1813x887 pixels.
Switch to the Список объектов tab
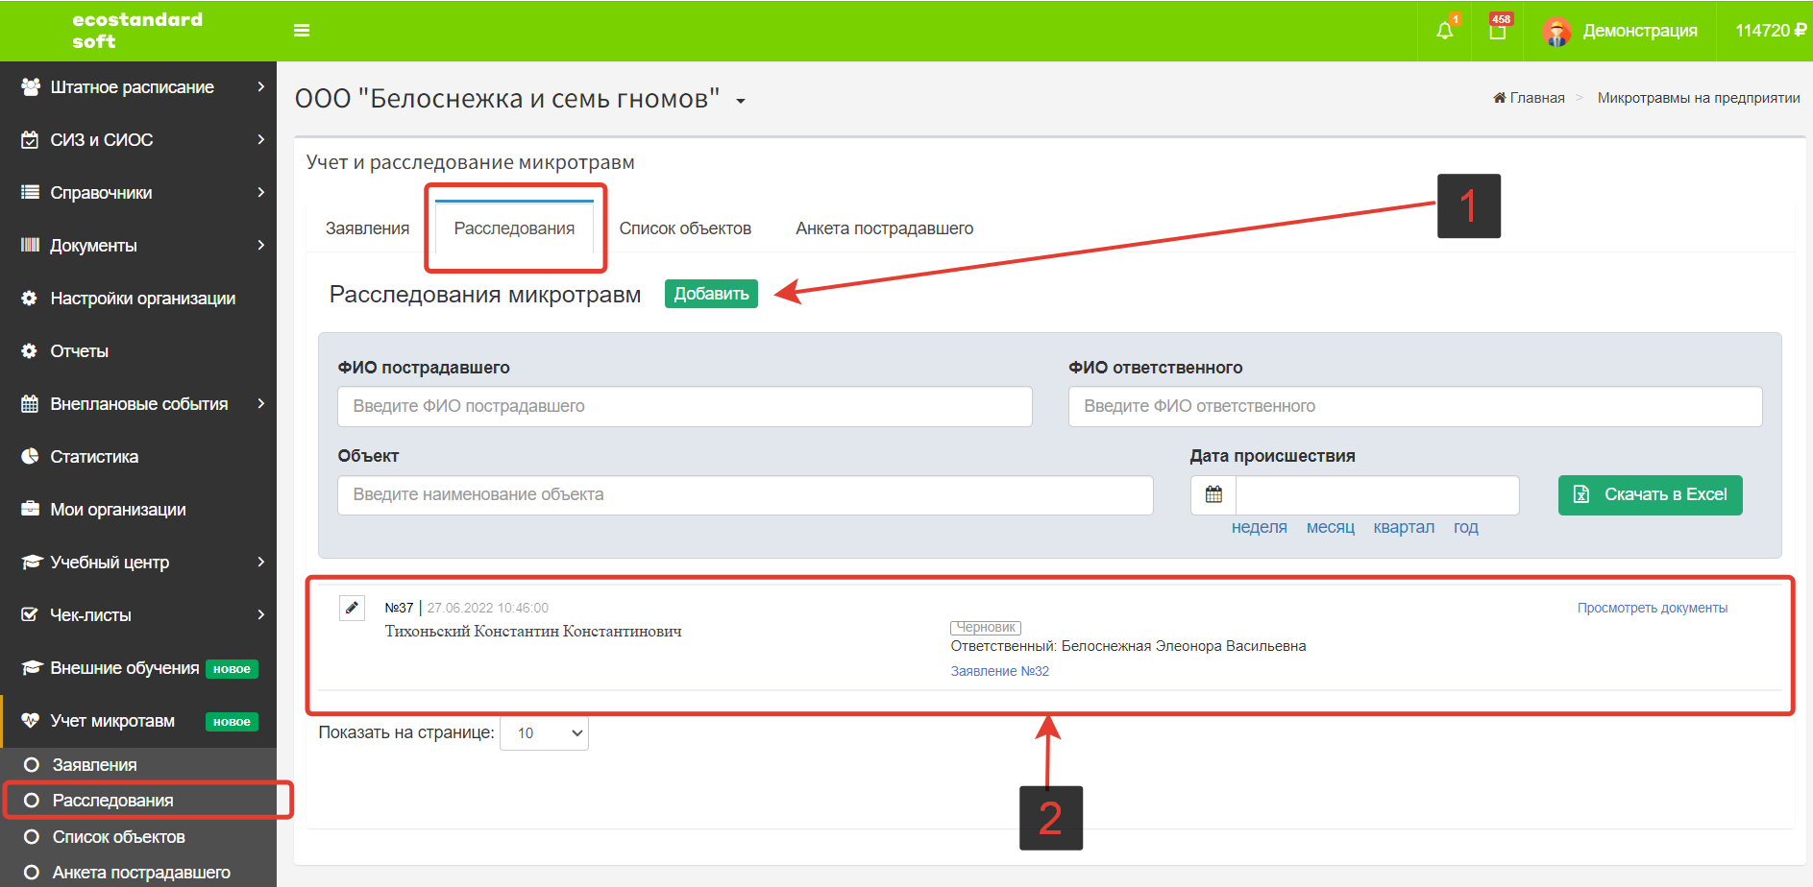(685, 228)
